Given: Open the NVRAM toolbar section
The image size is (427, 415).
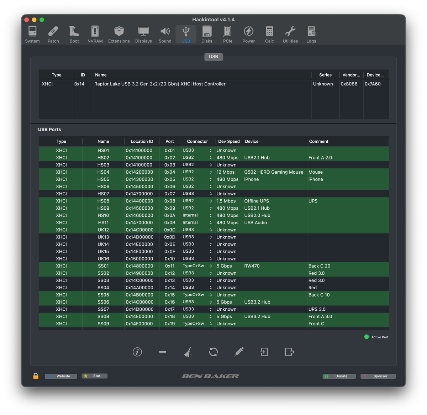Looking at the screenshot, I should pos(95,35).
